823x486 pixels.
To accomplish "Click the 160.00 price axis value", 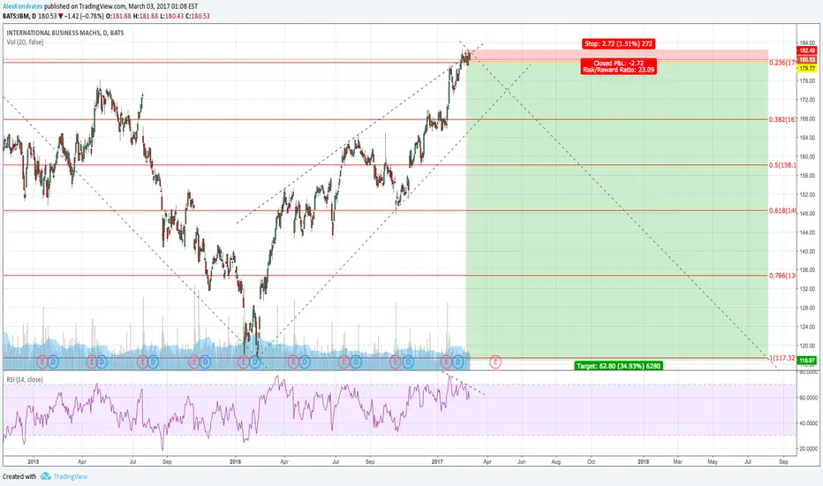I will click(807, 156).
